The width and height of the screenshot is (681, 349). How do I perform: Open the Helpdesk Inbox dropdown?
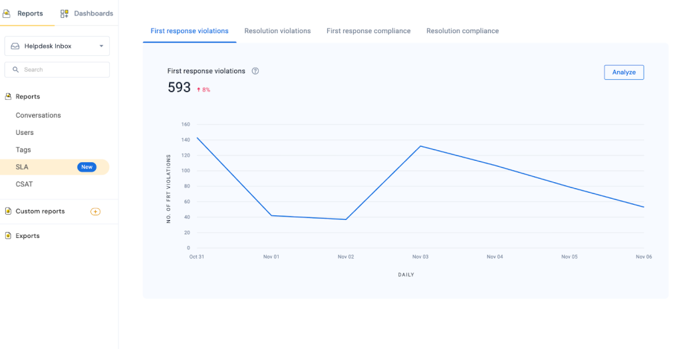pos(57,46)
